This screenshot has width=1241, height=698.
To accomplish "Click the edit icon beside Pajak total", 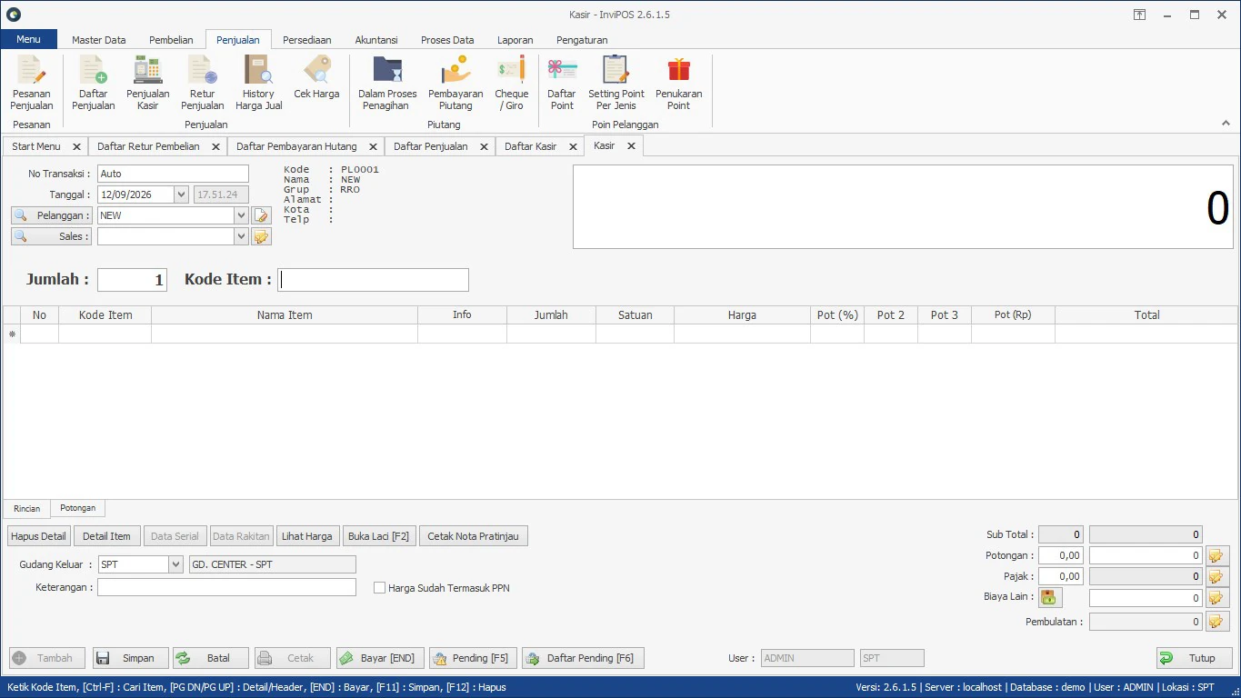I will (x=1217, y=576).
